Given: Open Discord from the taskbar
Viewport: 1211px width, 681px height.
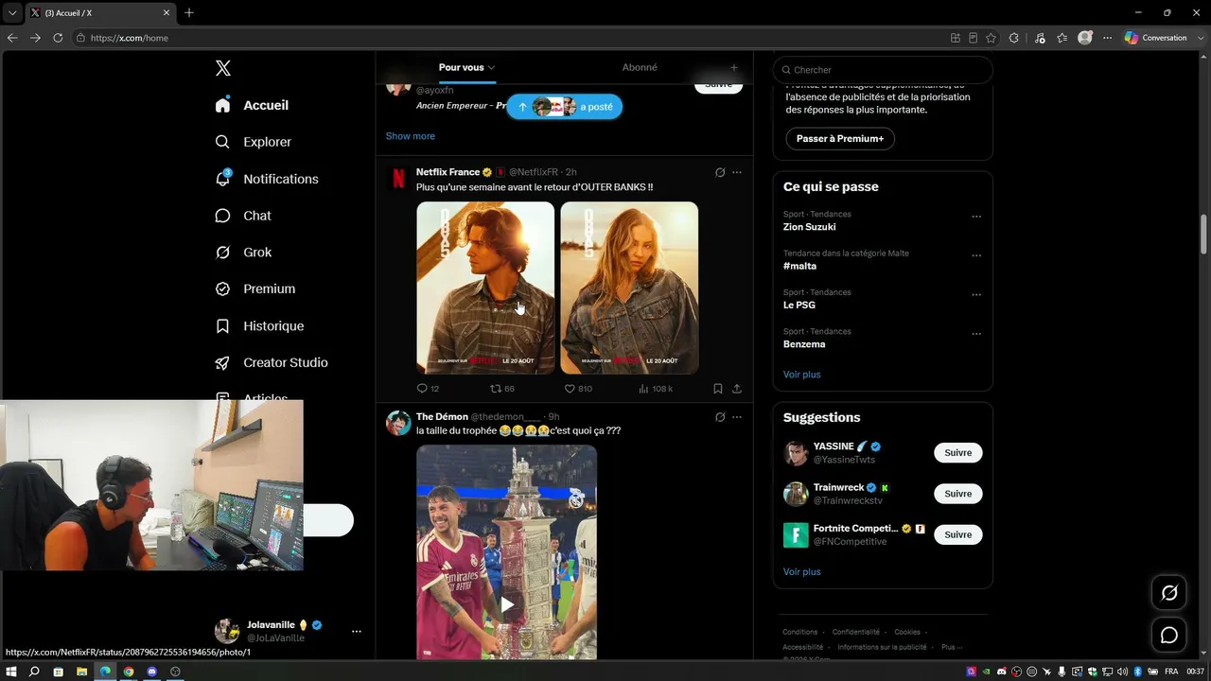Looking at the screenshot, I should click(152, 672).
